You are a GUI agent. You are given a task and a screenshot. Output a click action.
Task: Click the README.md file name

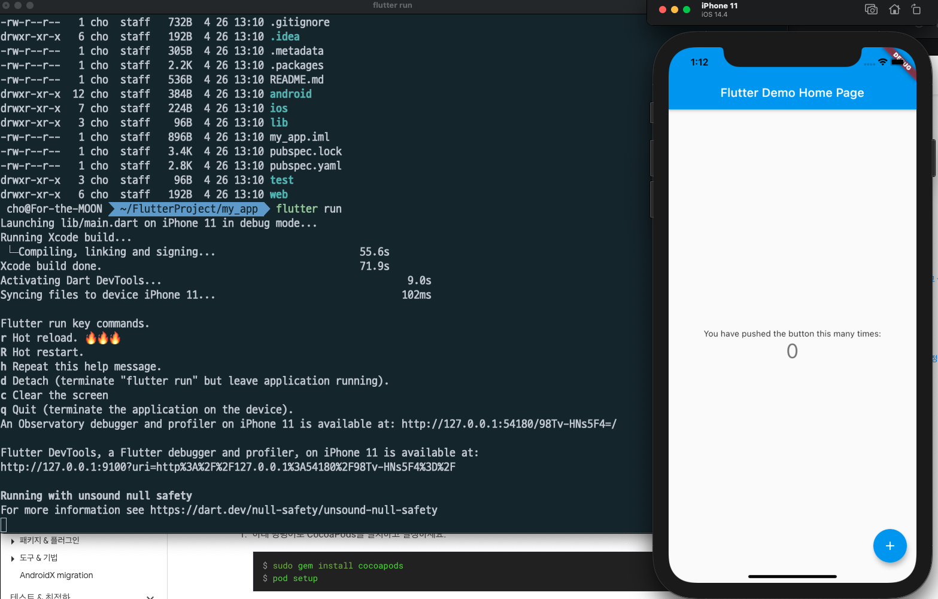[297, 80]
